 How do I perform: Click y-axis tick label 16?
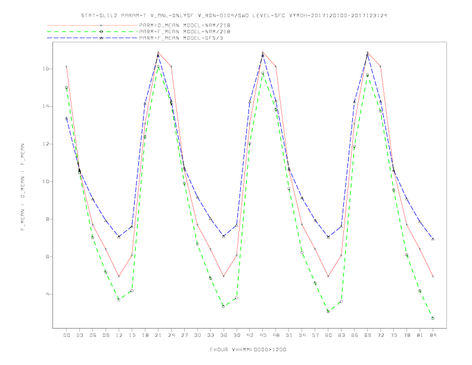point(46,69)
